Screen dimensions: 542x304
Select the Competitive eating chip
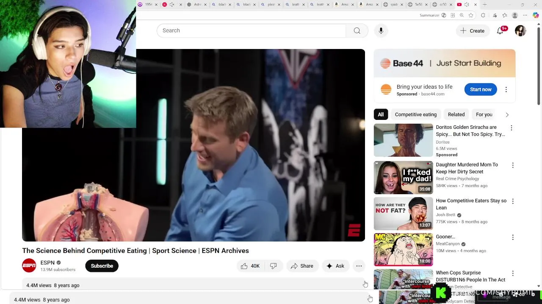(416, 114)
